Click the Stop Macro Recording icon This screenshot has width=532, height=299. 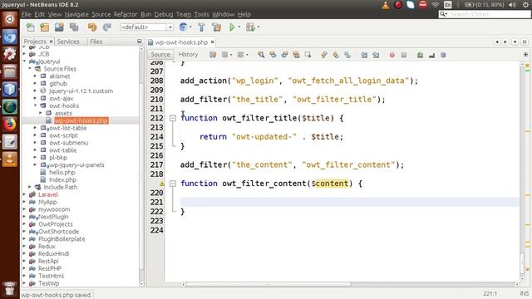click(404, 55)
